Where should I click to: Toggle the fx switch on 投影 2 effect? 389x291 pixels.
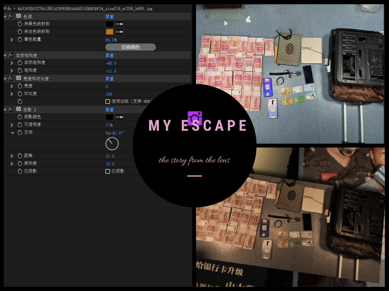tap(11, 109)
